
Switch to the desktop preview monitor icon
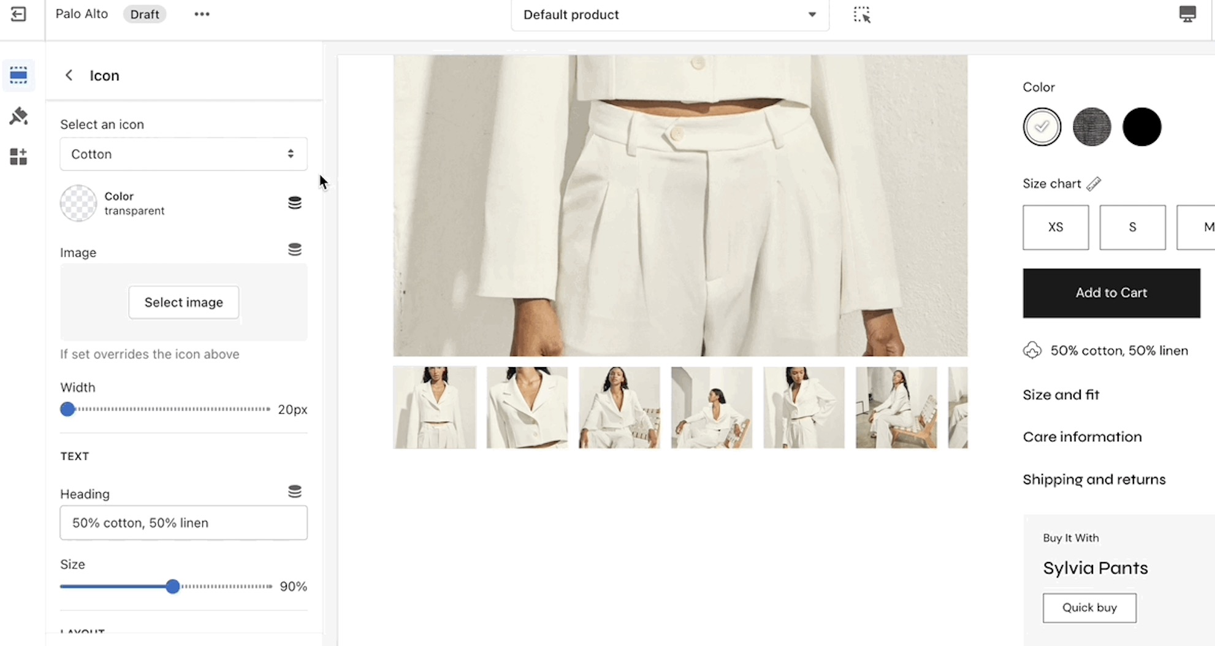[x=1187, y=14]
